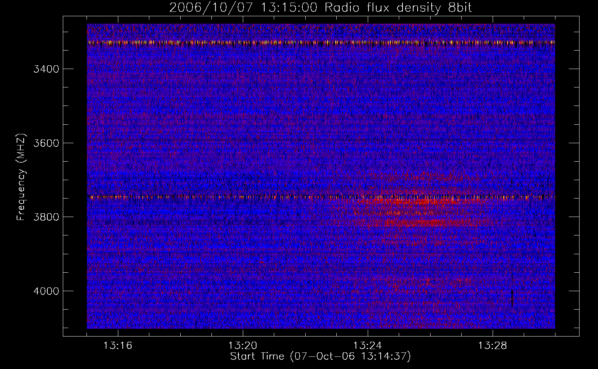Click the 3400 frequency axis label
The height and width of the screenshot is (369, 598).
[46, 69]
